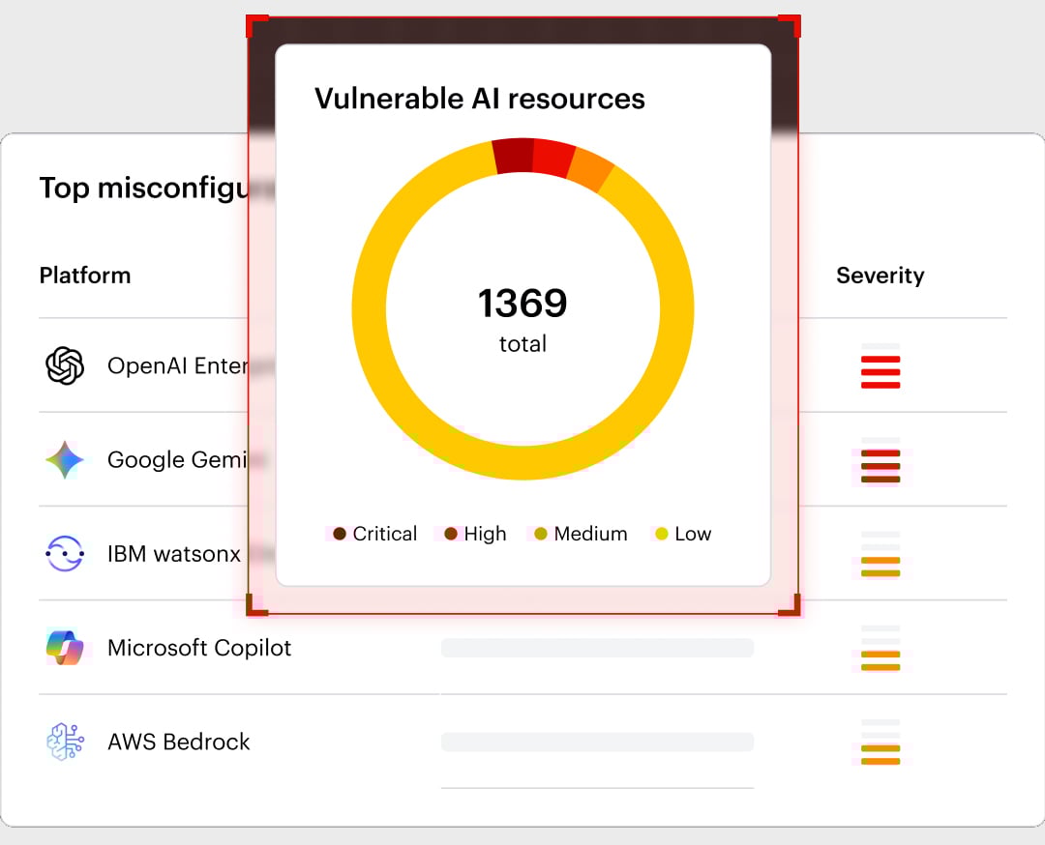
Task: Click the placeholder bar in the Microsoft Copilot row
Action: click(596, 648)
